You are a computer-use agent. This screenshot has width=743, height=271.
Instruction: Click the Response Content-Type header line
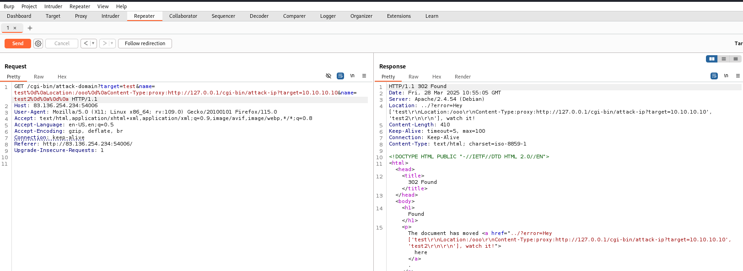(x=458, y=144)
